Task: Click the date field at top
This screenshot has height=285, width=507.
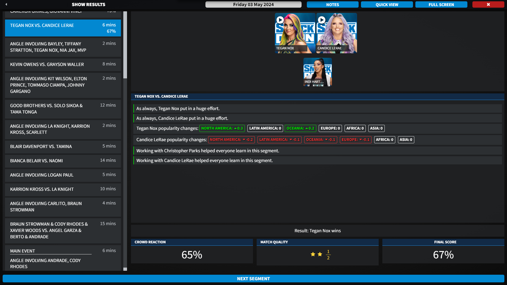Action: (x=253, y=4)
